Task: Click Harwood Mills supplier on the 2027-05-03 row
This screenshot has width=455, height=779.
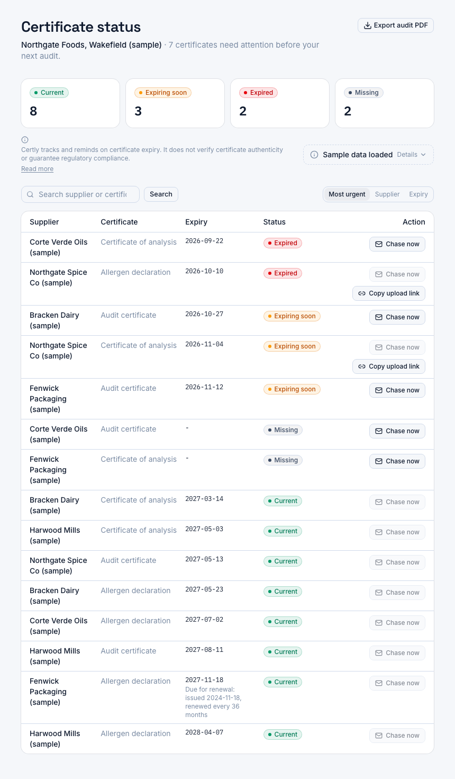Action: (55, 535)
